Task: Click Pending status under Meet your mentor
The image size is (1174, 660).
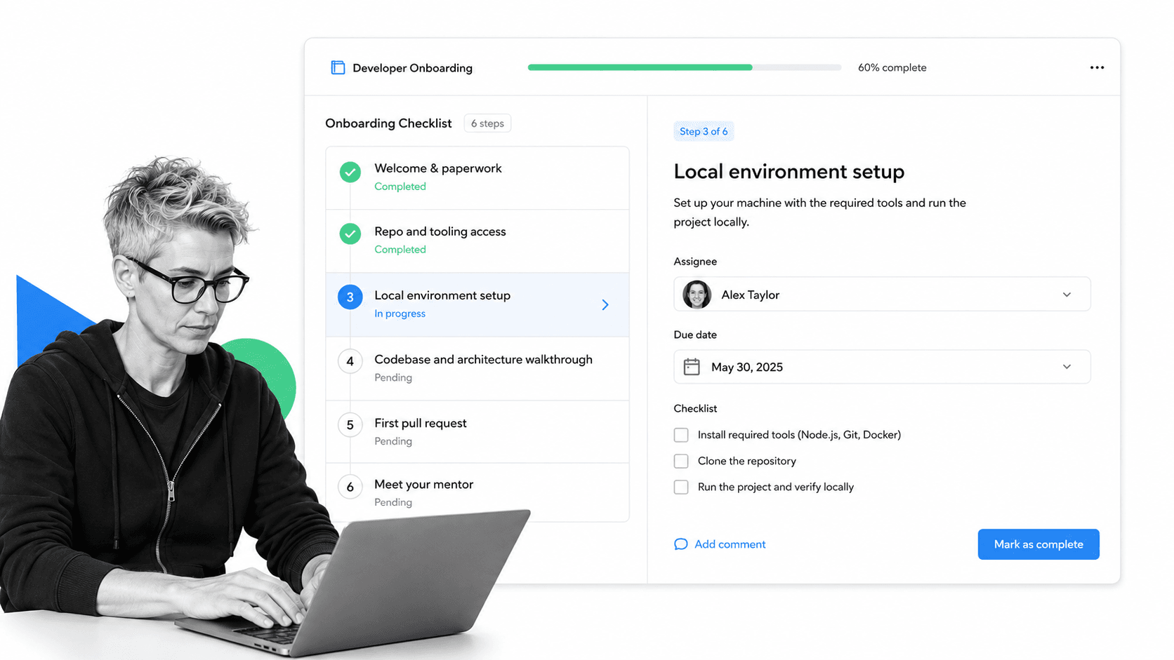Action: 393,502
